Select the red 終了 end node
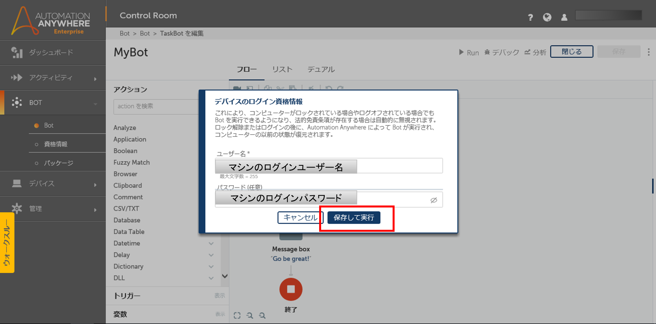This screenshot has height=324, width=656. (291, 289)
